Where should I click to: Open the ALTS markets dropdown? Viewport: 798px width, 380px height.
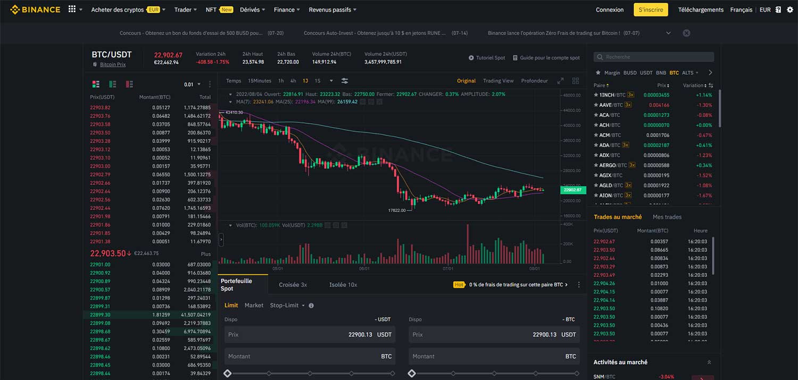[690, 73]
